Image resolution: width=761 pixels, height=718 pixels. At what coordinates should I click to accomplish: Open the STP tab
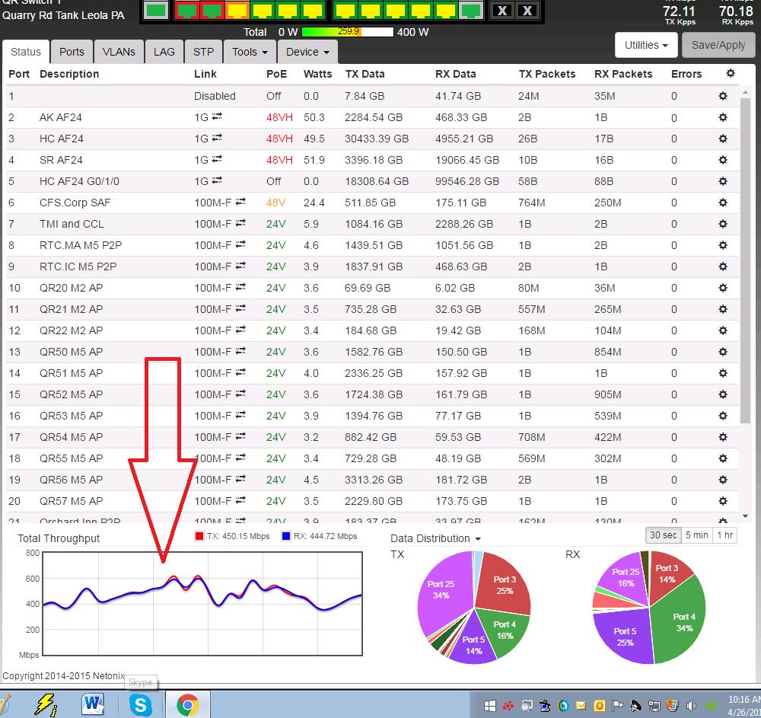[203, 52]
